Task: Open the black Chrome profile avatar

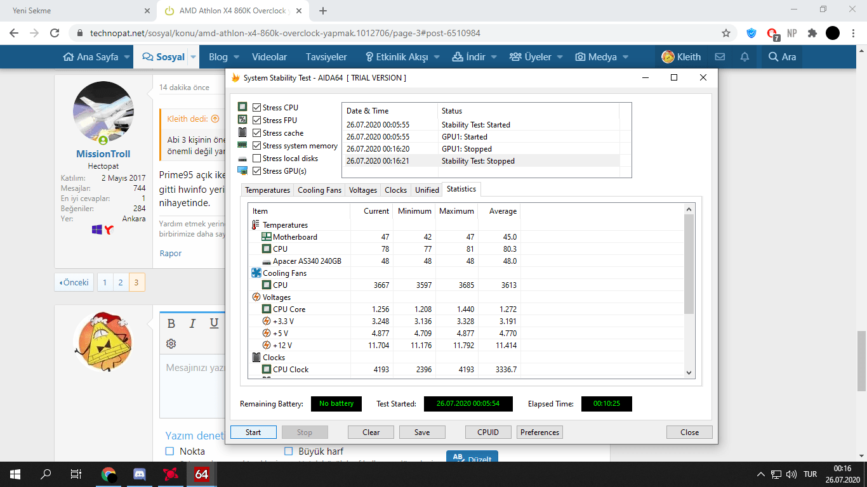Action: pos(833,33)
